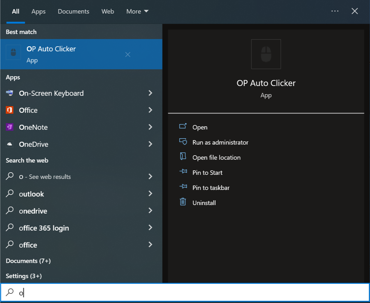Switch to the Apps search tab
Image resolution: width=370 pixels, height=303 pixels.
(x=38, y=11)
